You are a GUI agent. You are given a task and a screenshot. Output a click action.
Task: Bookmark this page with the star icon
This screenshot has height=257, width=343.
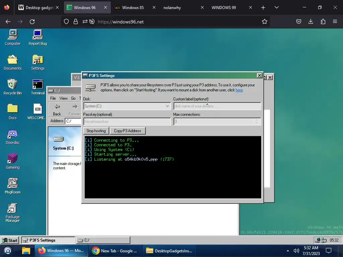(265, 21)
